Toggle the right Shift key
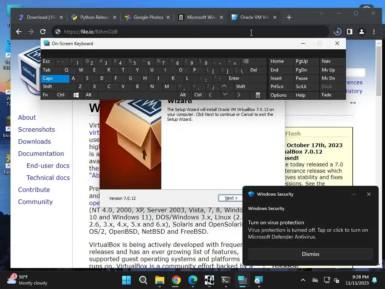The image size is (385, 289). [x=250, y=87]
